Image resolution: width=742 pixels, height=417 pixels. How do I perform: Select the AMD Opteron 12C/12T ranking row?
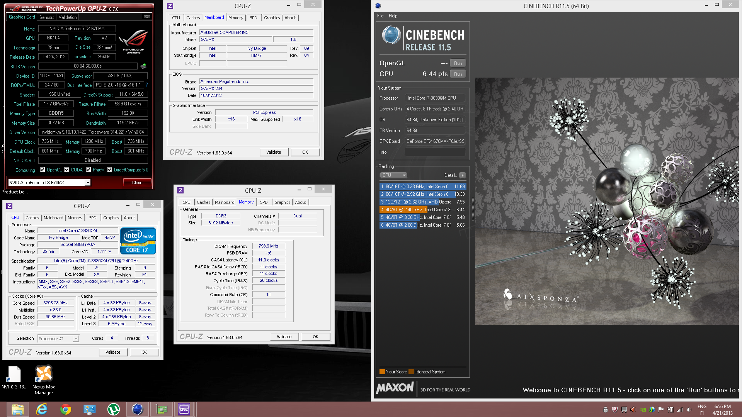pos(423,202)
